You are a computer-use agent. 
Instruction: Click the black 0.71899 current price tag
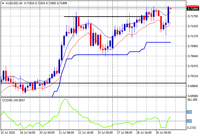point(193,9)
